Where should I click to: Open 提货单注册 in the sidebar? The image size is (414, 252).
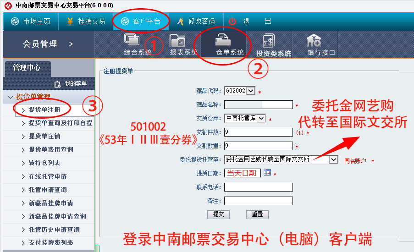point(44,110)
